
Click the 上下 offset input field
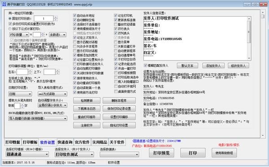click(x=49, y=72)
